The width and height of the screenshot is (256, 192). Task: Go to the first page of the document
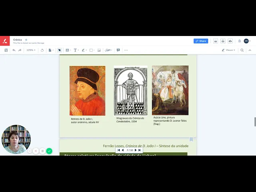119,150
